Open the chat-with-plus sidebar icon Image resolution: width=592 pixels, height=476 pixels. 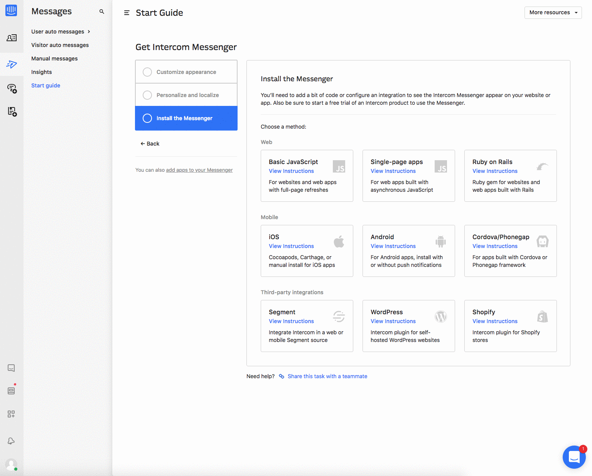tap(12, 89)
